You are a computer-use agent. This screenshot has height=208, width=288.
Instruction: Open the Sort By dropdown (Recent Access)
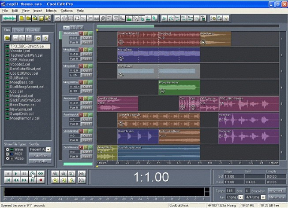(49, 150)
